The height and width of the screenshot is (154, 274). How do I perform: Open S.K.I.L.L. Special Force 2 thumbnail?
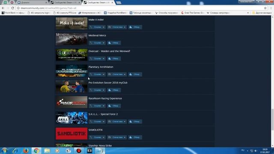click(71, 118)
